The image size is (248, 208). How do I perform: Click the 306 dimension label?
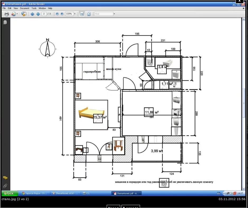pyautogui.click(x=97, y=41)
